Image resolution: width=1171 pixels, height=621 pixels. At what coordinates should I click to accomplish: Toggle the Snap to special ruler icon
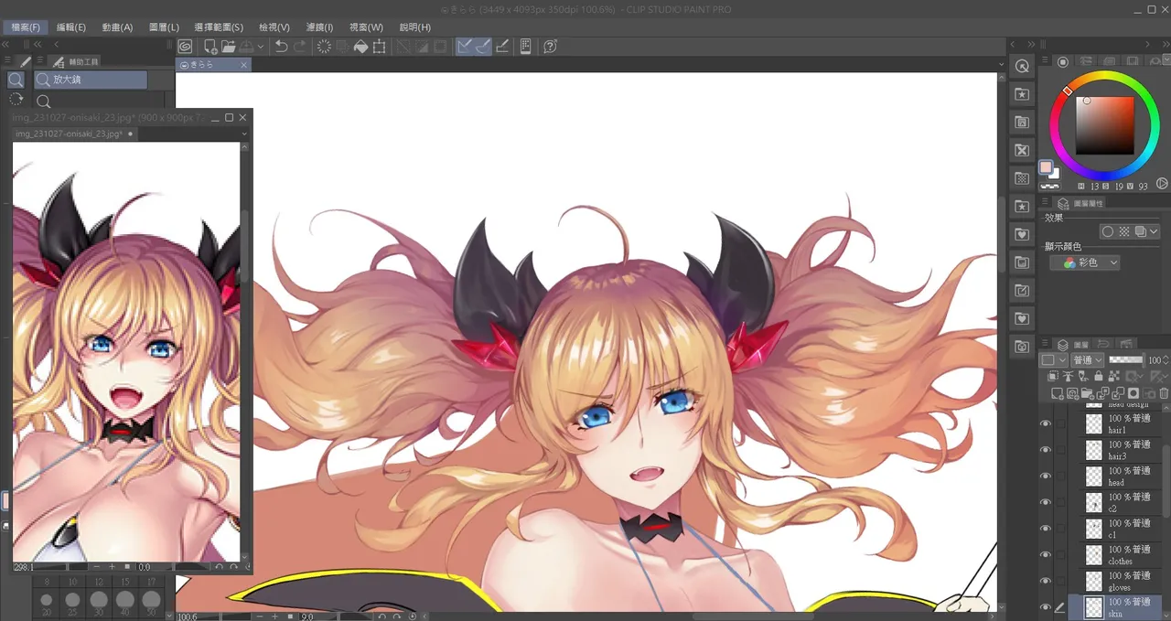click(x=483, y=46)
